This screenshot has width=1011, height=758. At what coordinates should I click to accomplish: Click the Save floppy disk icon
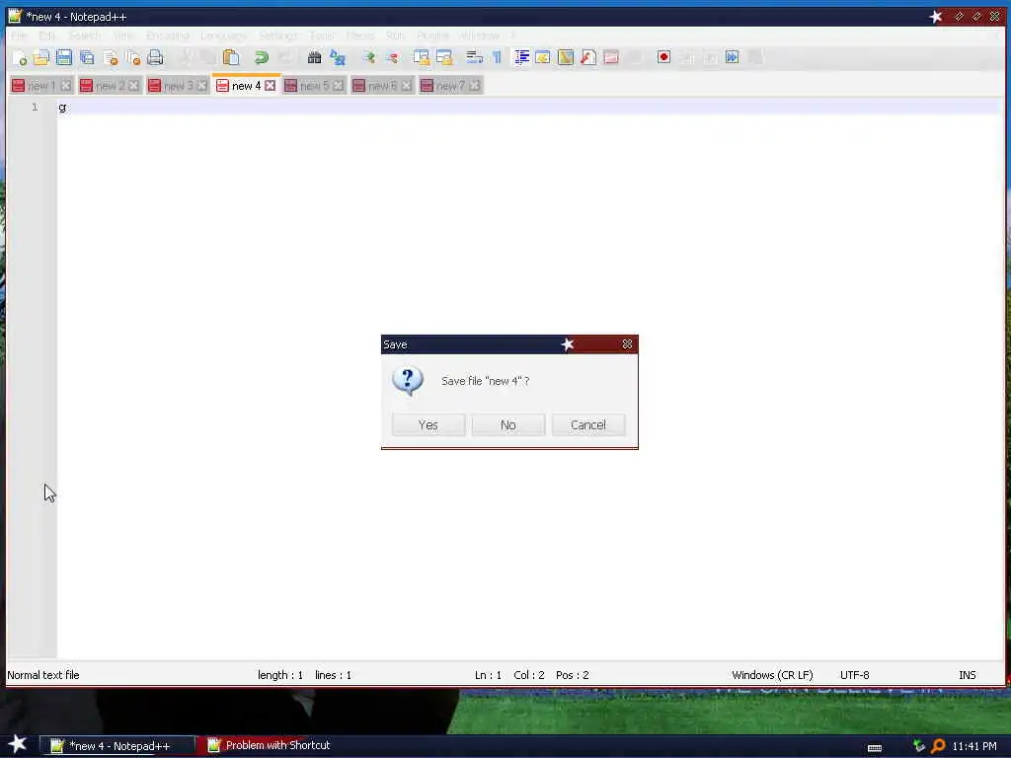pos(64,58)
